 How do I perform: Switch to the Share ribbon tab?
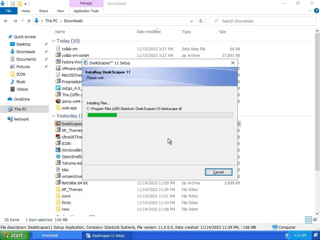[43, 11]
